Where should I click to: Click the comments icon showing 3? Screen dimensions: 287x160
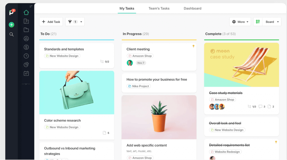[262, 106]
